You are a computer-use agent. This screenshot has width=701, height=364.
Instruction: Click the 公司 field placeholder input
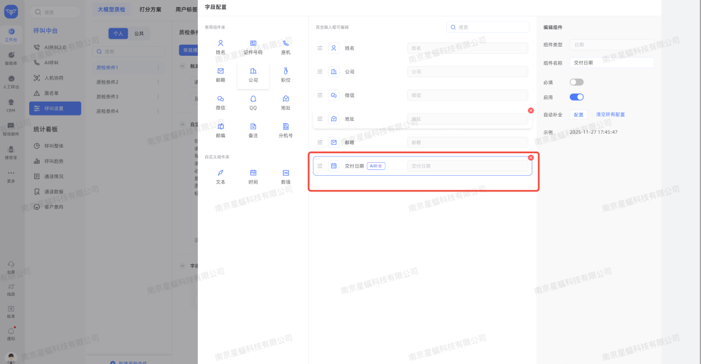(467, 72)
